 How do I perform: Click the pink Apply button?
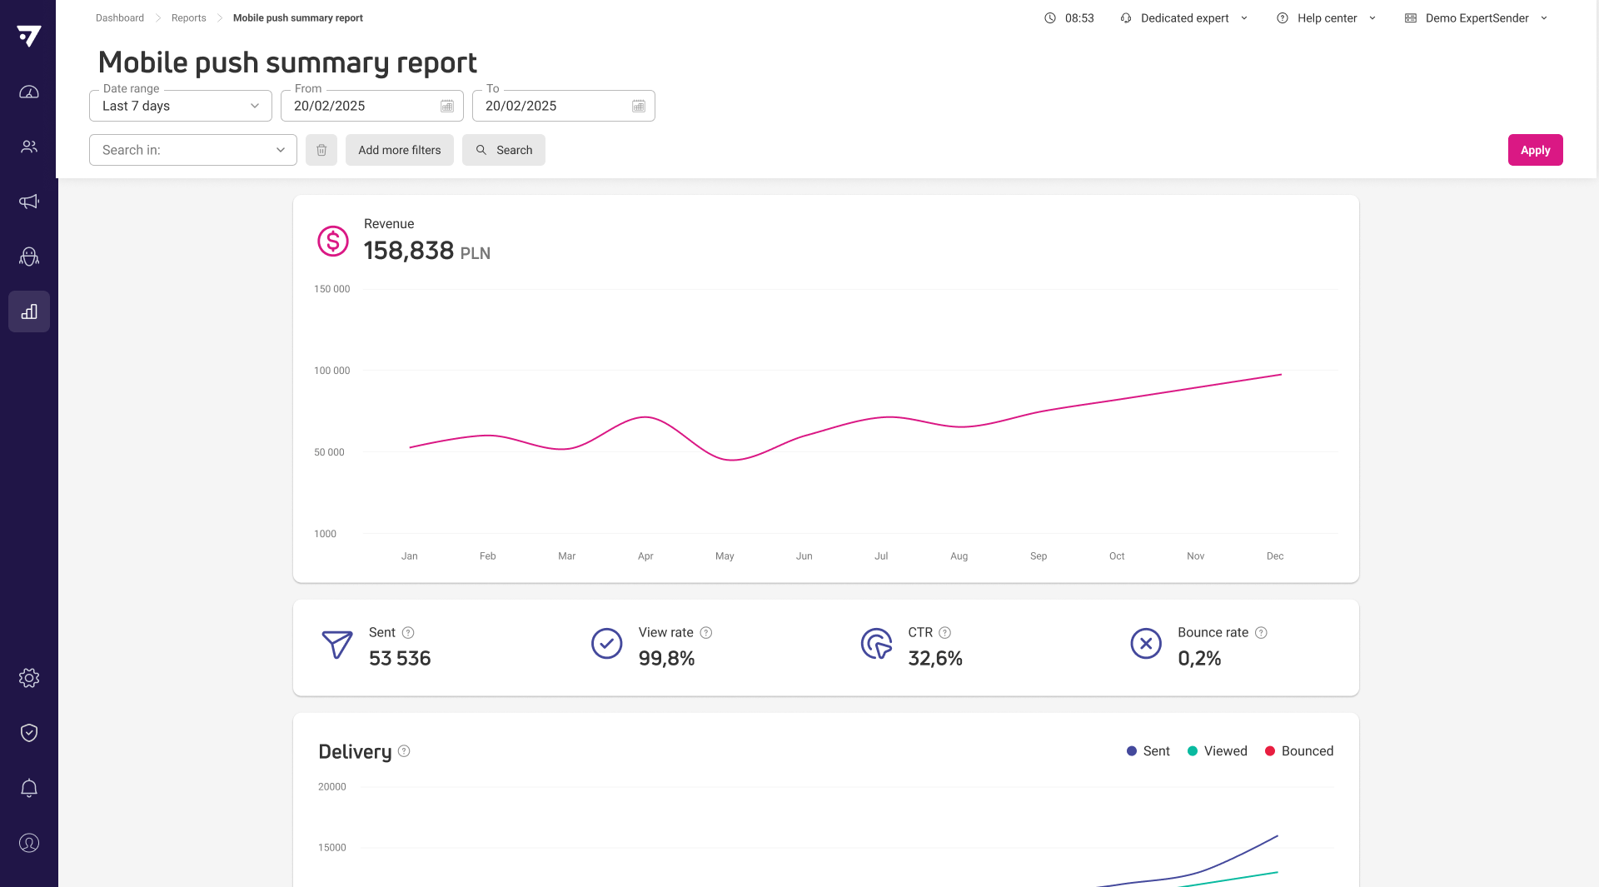point(1536,150)
